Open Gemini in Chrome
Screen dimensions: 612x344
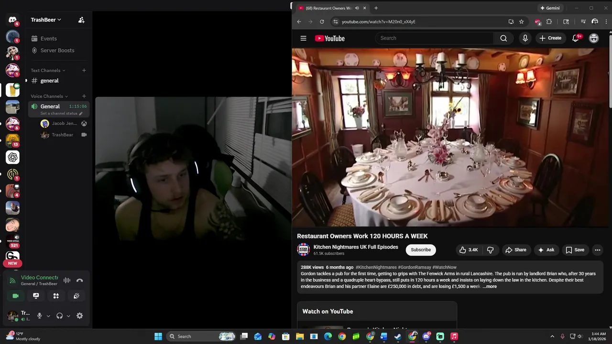pos(550,8)
